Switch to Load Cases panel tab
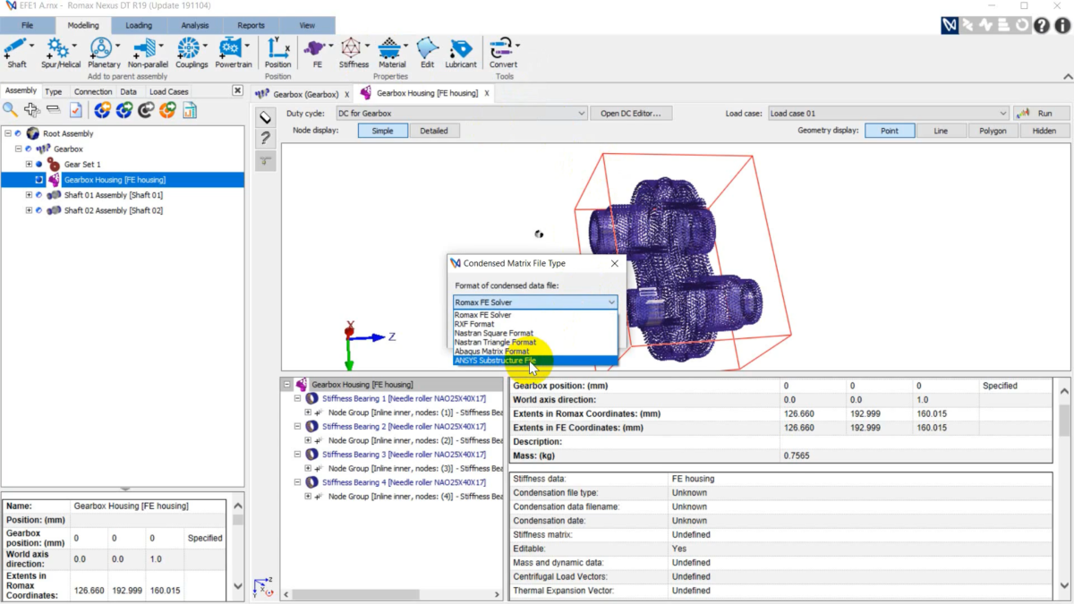1074x604 pixels. 168,91
